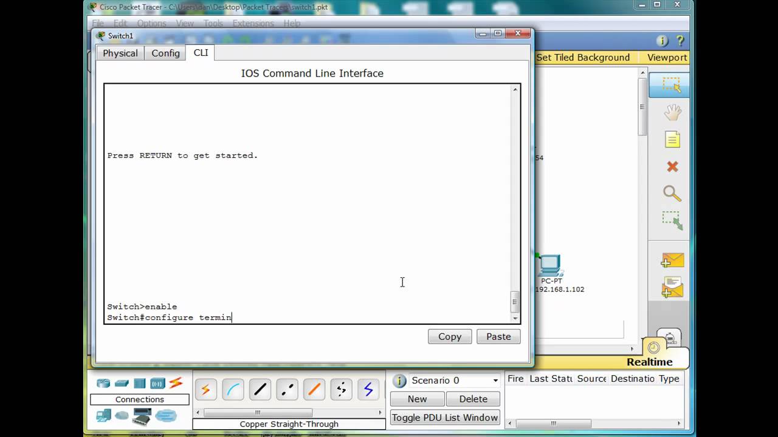Open Help via the question mark icon
Screen dimensions: 778x437
pyautogui.click(x=680, y=41)
